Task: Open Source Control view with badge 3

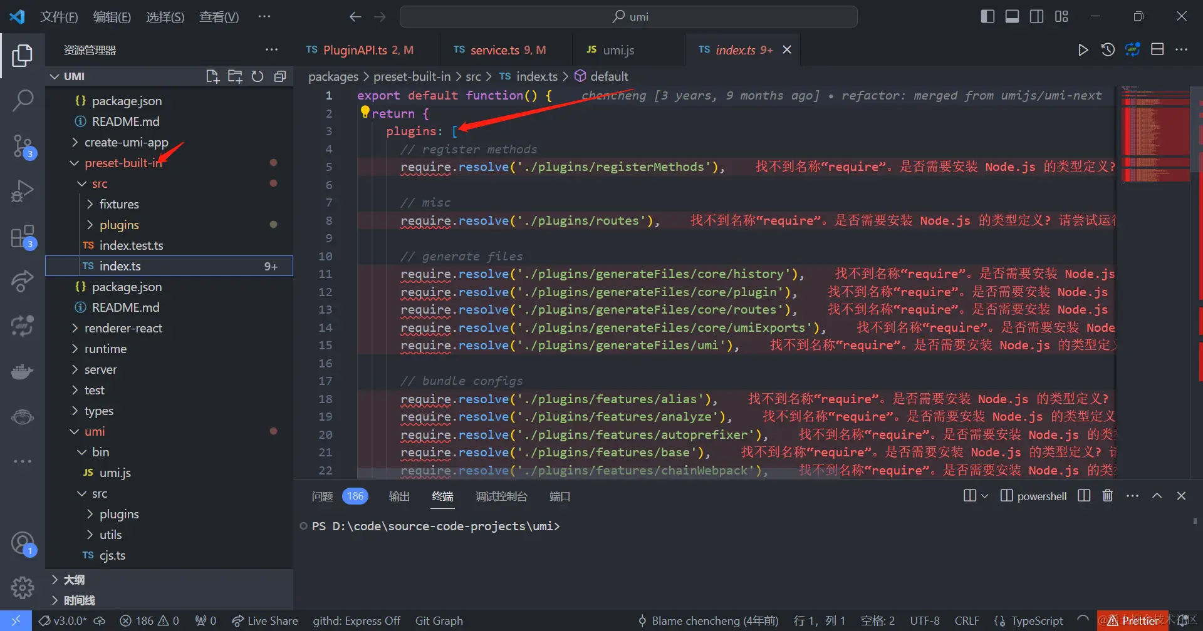Action: (x=23, y=146)
